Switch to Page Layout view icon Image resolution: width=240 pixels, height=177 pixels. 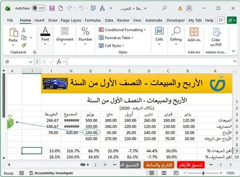coord(164,173)
